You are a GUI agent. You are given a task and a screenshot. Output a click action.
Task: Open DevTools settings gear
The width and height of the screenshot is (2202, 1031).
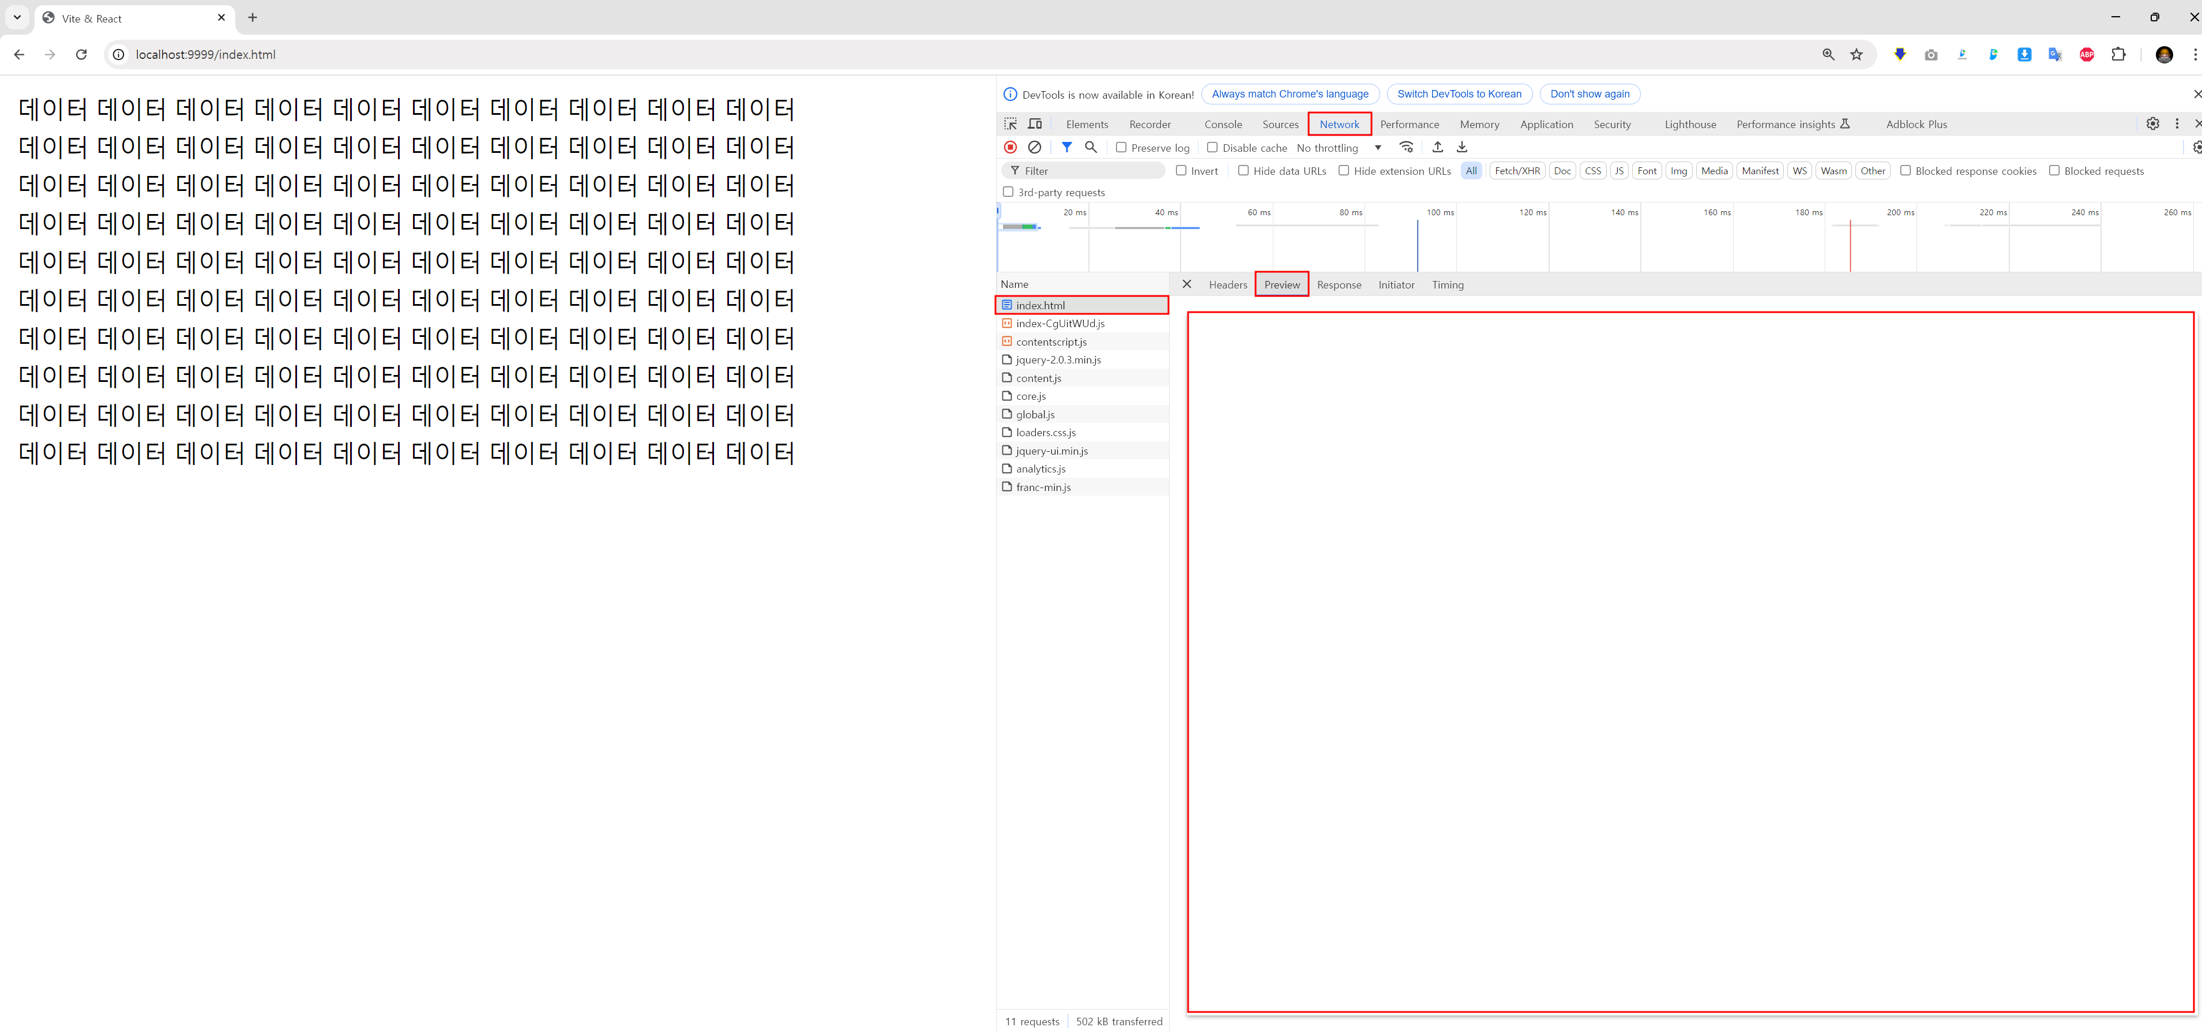[2152, 124]
